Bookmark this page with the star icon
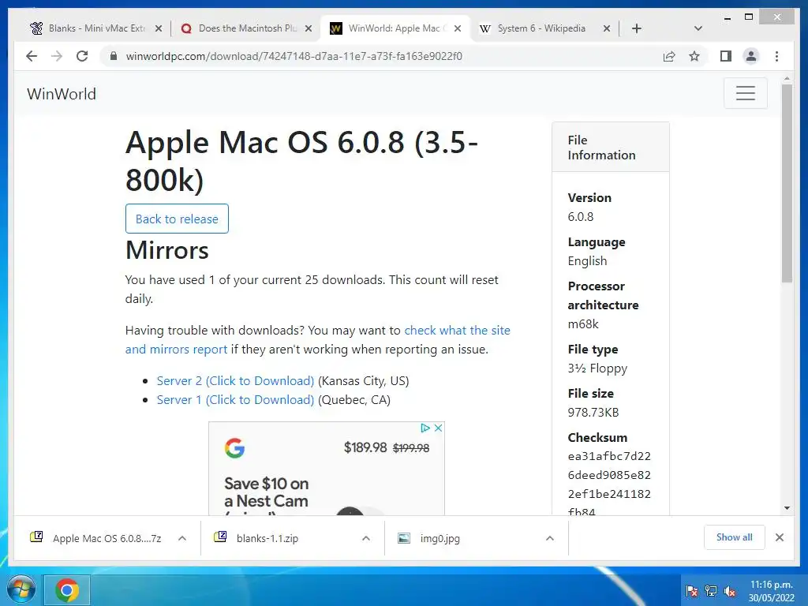 [694, 56]
